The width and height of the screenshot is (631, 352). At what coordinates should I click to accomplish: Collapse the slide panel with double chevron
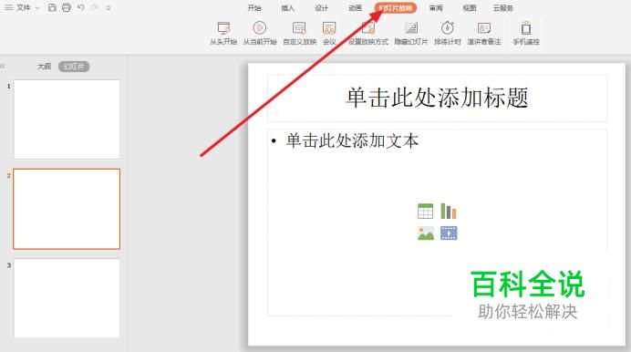pos(3,66)
